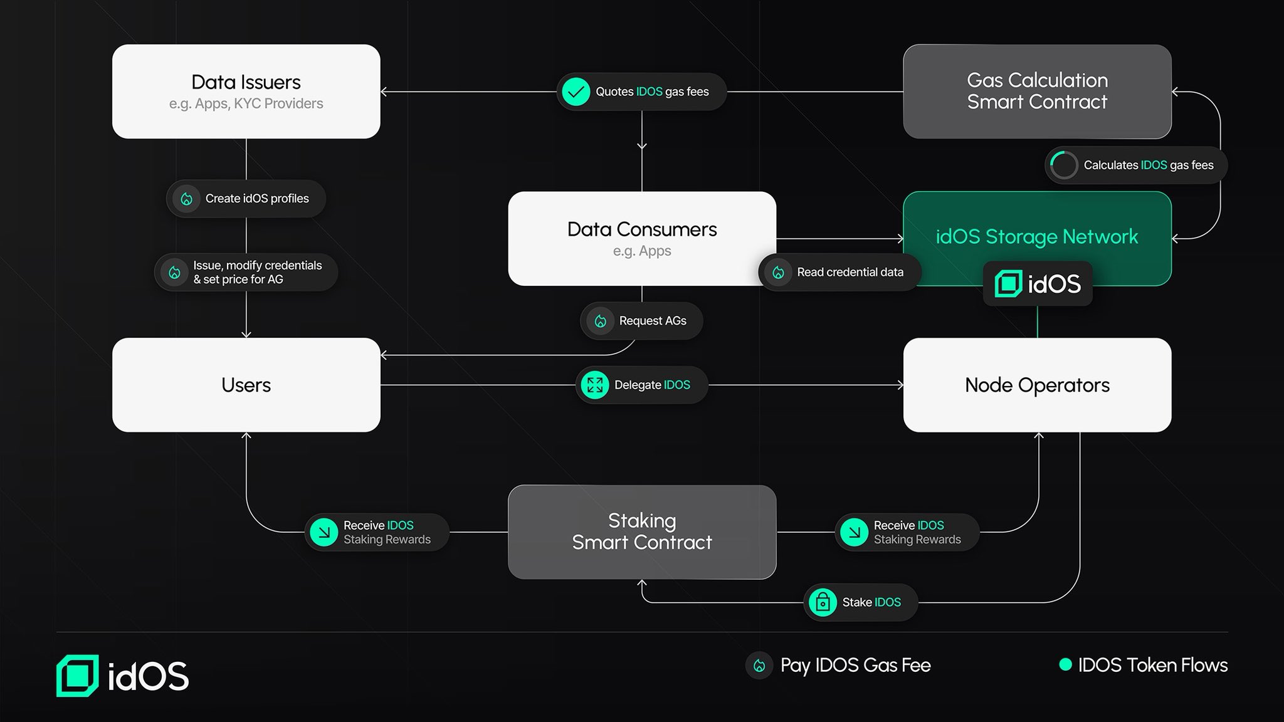Click the Gas Calculation Smart Contract box
This screenshot has width=1284, height=722.
point(1037,92)
